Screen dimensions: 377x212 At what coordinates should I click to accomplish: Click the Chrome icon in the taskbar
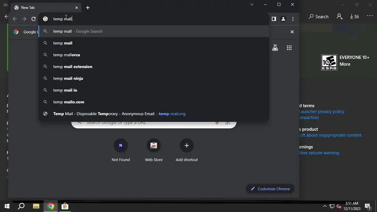[x=51, y=206]
